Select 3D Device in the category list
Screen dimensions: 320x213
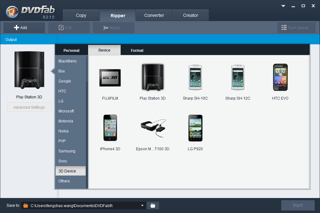point(71,171)
